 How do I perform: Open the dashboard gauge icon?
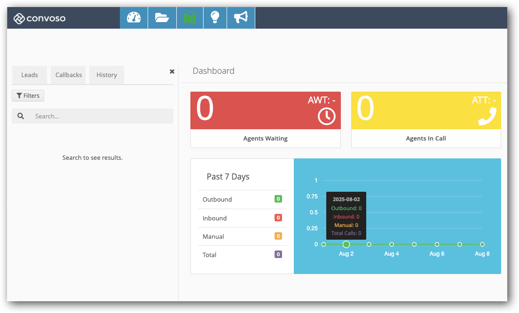pyautogui.click(x=134, y=18)
